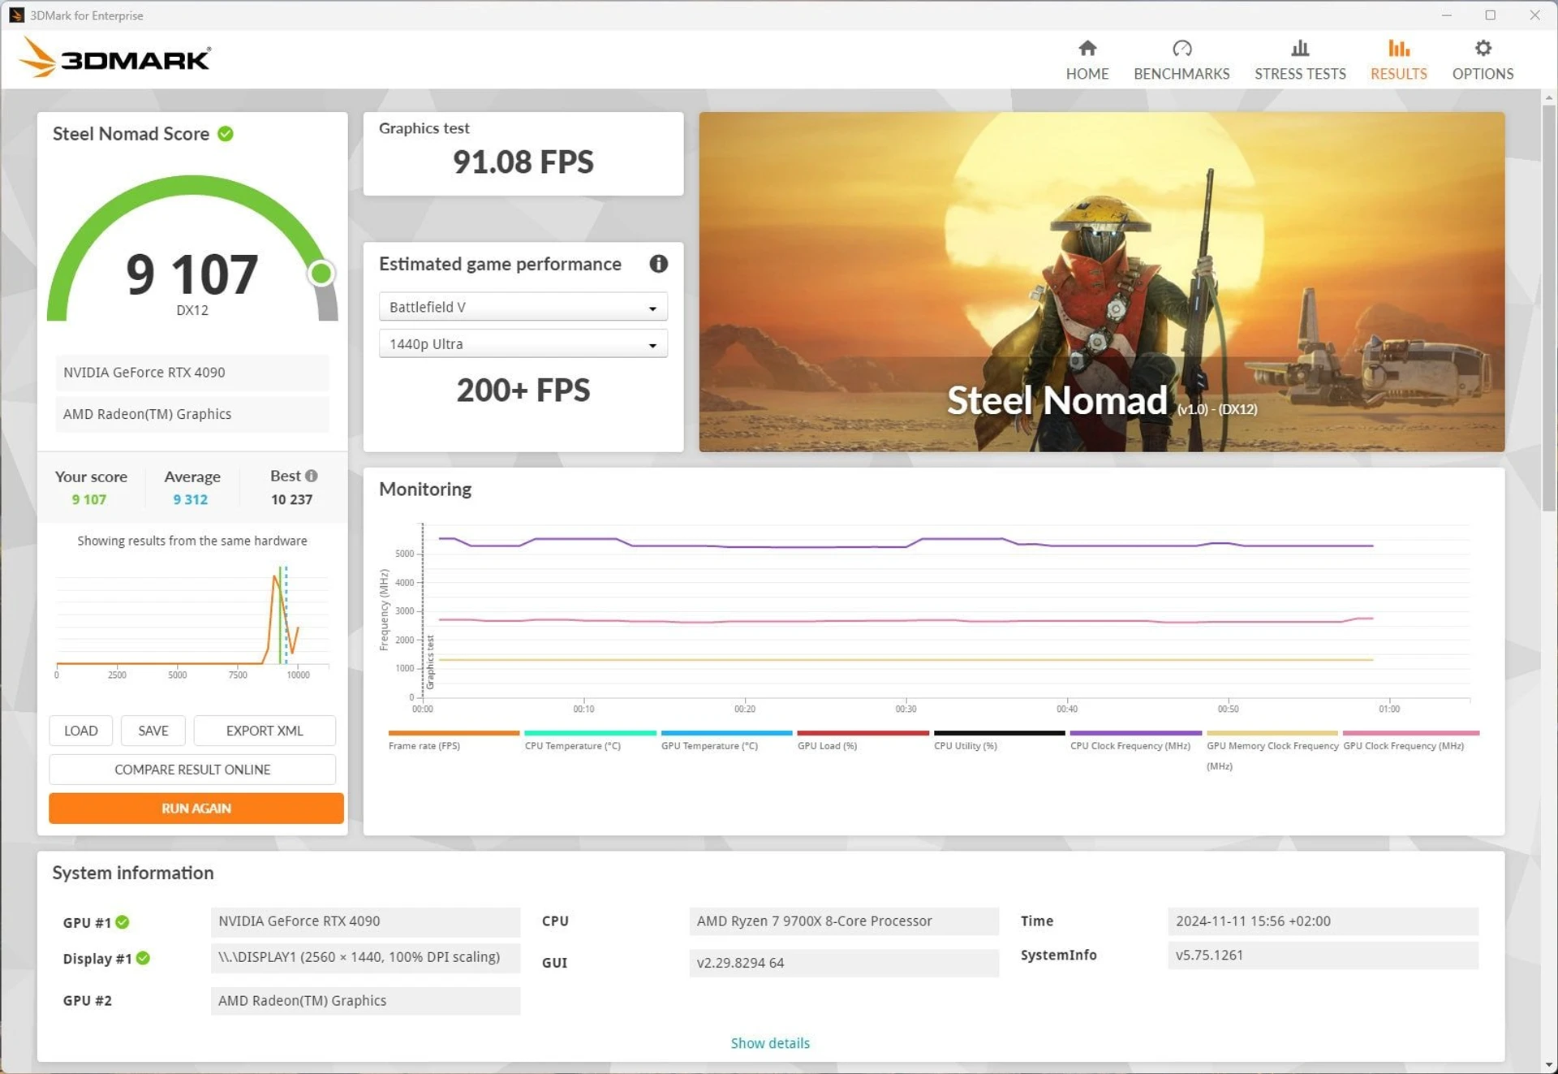Click the 200+ FPS estimate

523,390
